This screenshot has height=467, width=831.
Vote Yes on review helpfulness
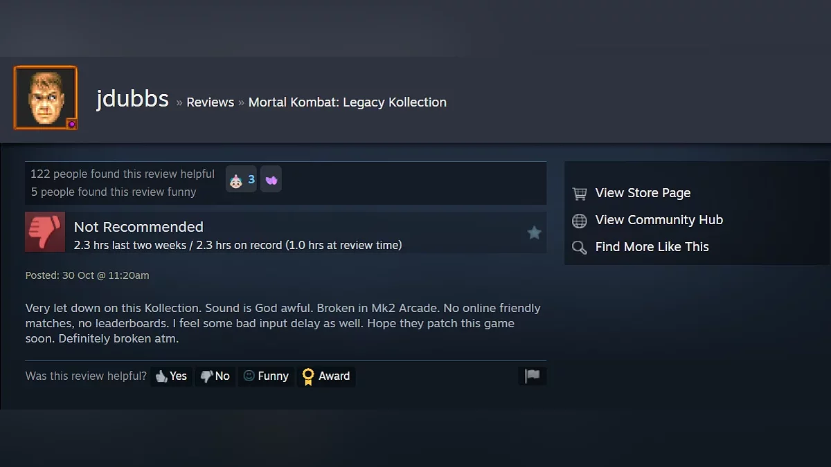(171, 376)
